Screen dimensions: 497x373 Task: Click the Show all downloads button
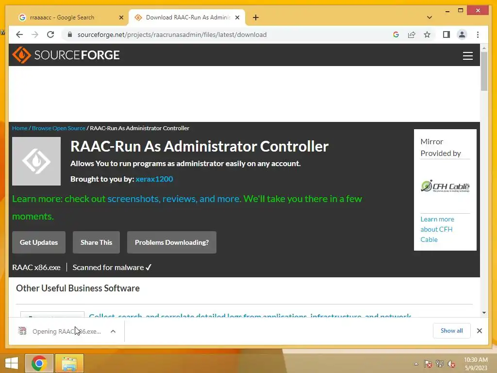[x=452, y=331]
